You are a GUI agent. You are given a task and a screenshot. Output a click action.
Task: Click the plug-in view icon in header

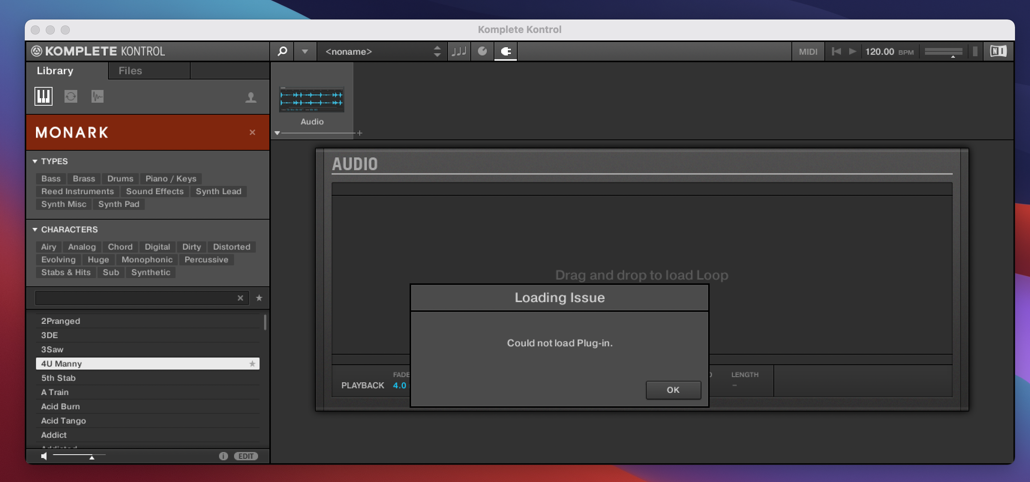[x=505, y=51]
